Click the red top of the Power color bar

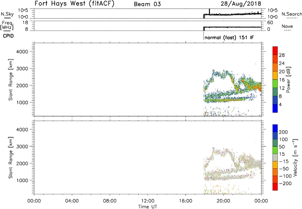[x=275, y=51]
